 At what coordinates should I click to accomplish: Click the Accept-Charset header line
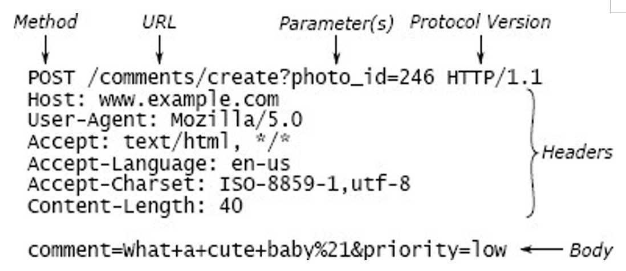(218, 184)
